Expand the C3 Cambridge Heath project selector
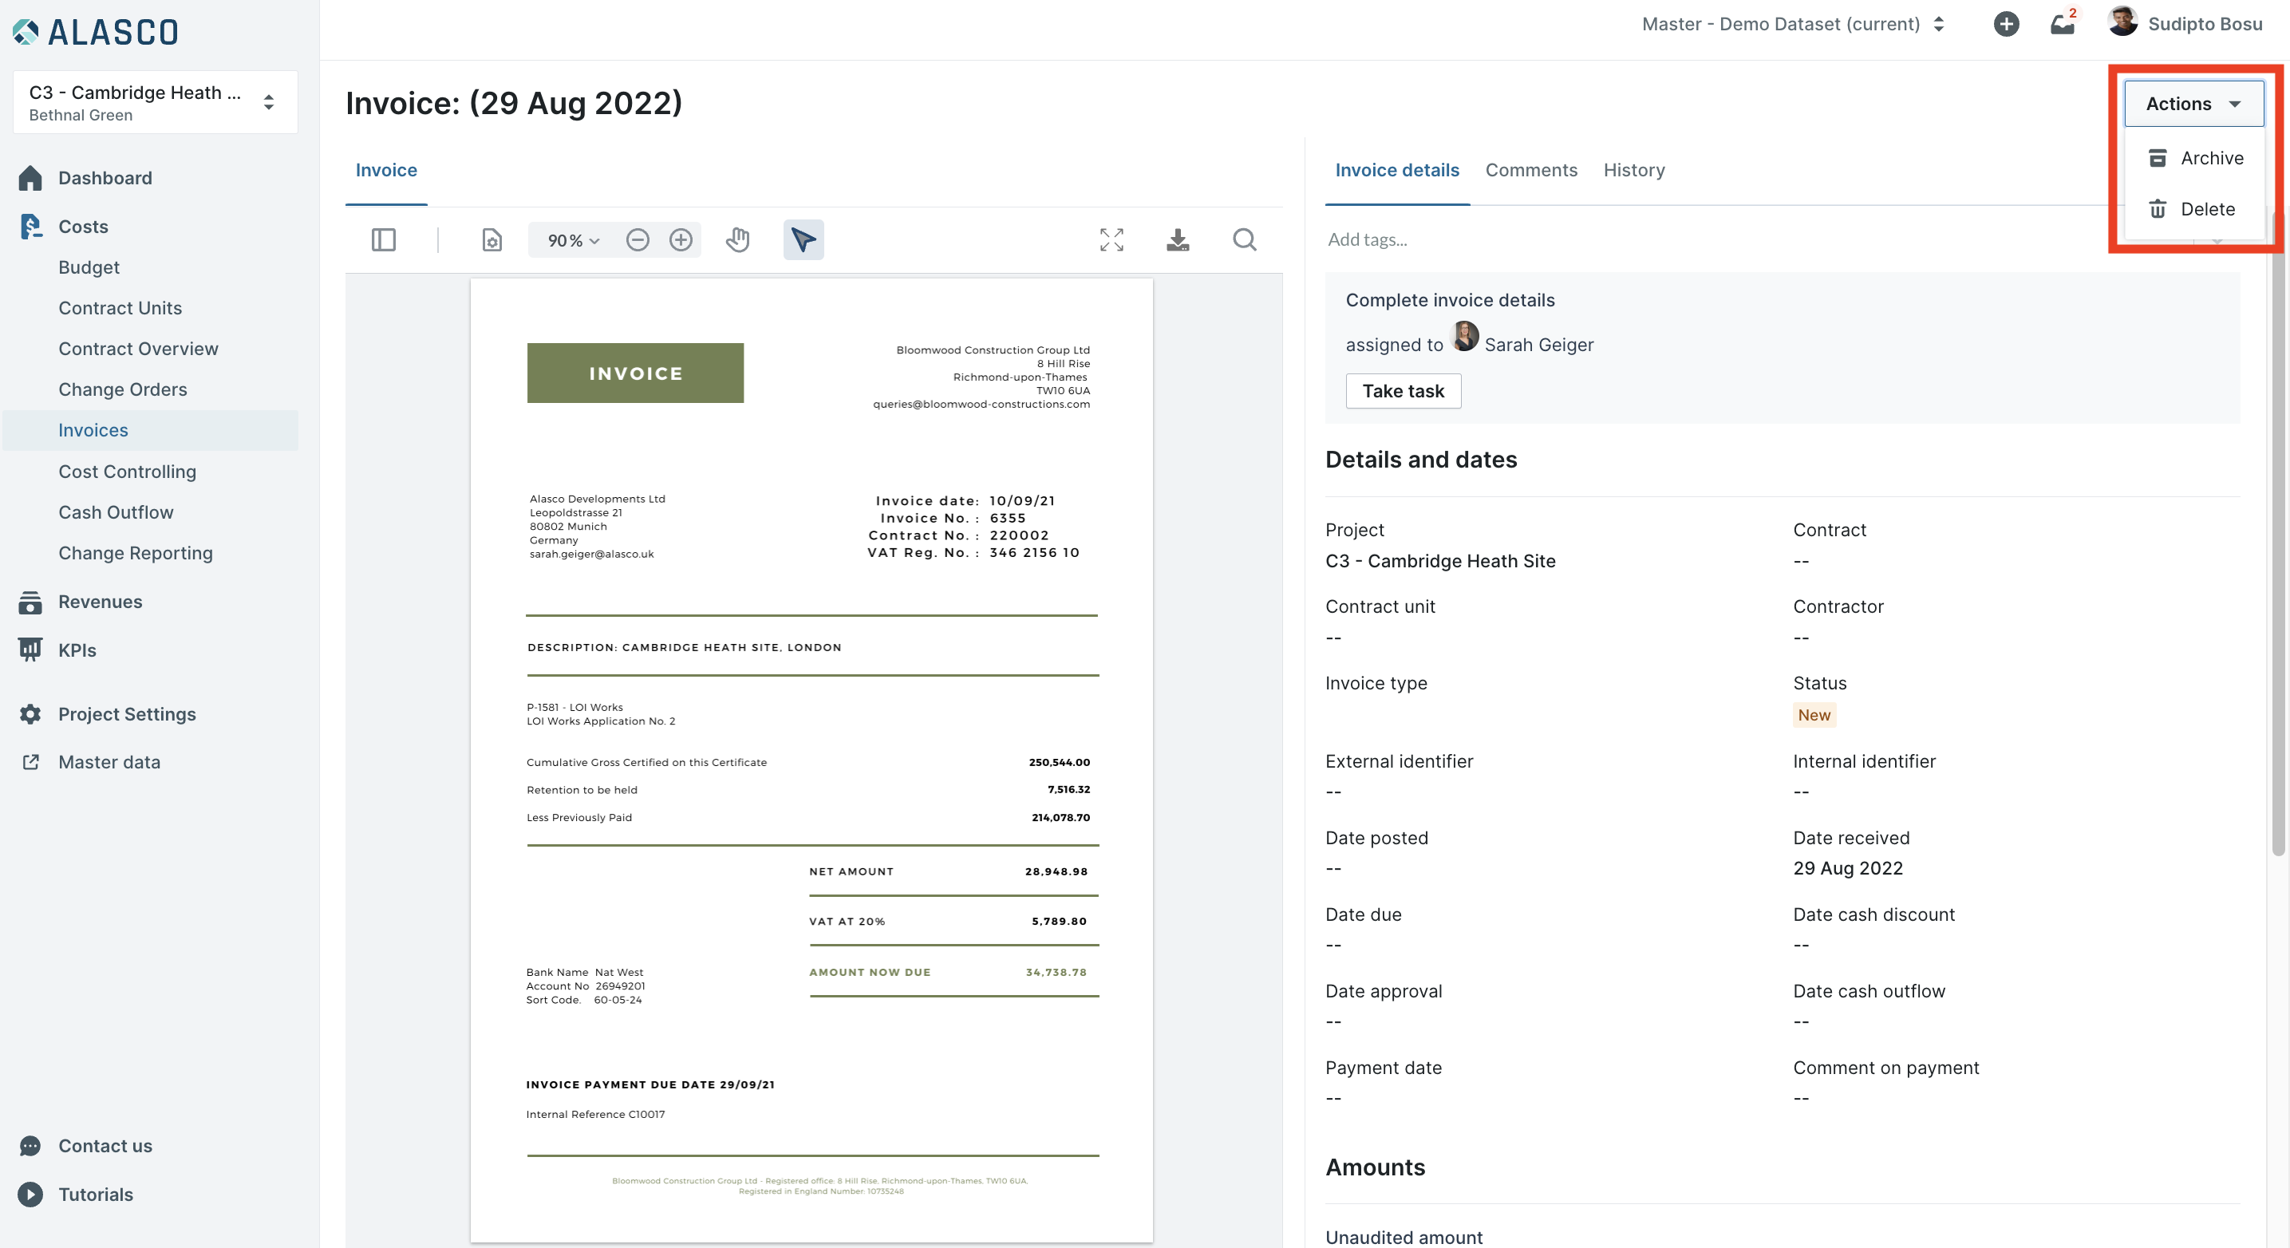This screenshot has height=1248, width=2290. (155, 102)
